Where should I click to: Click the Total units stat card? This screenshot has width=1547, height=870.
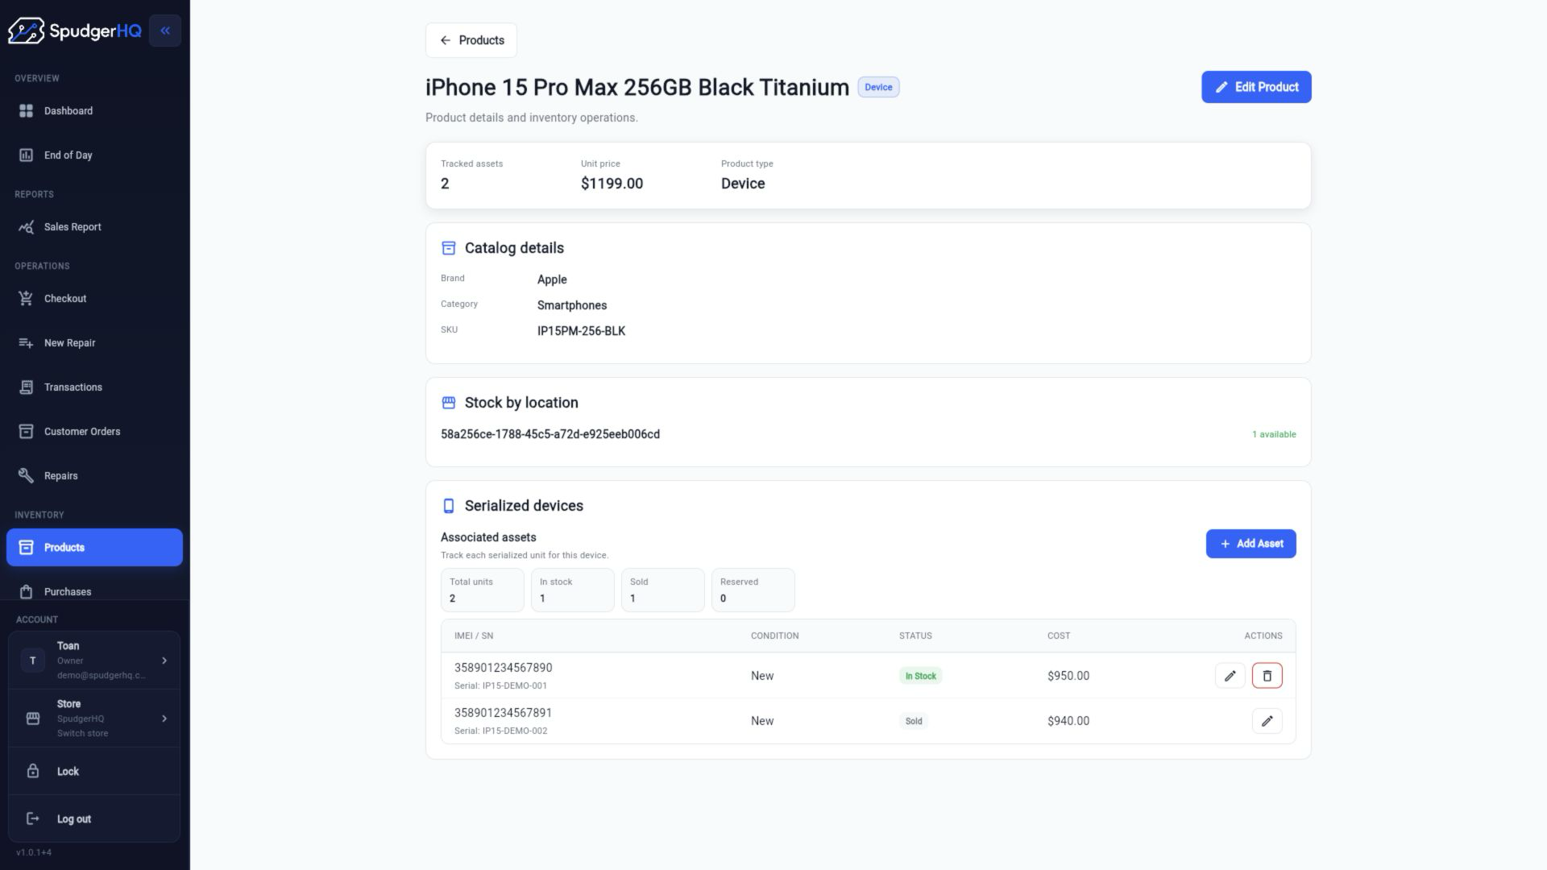point(483,590)
